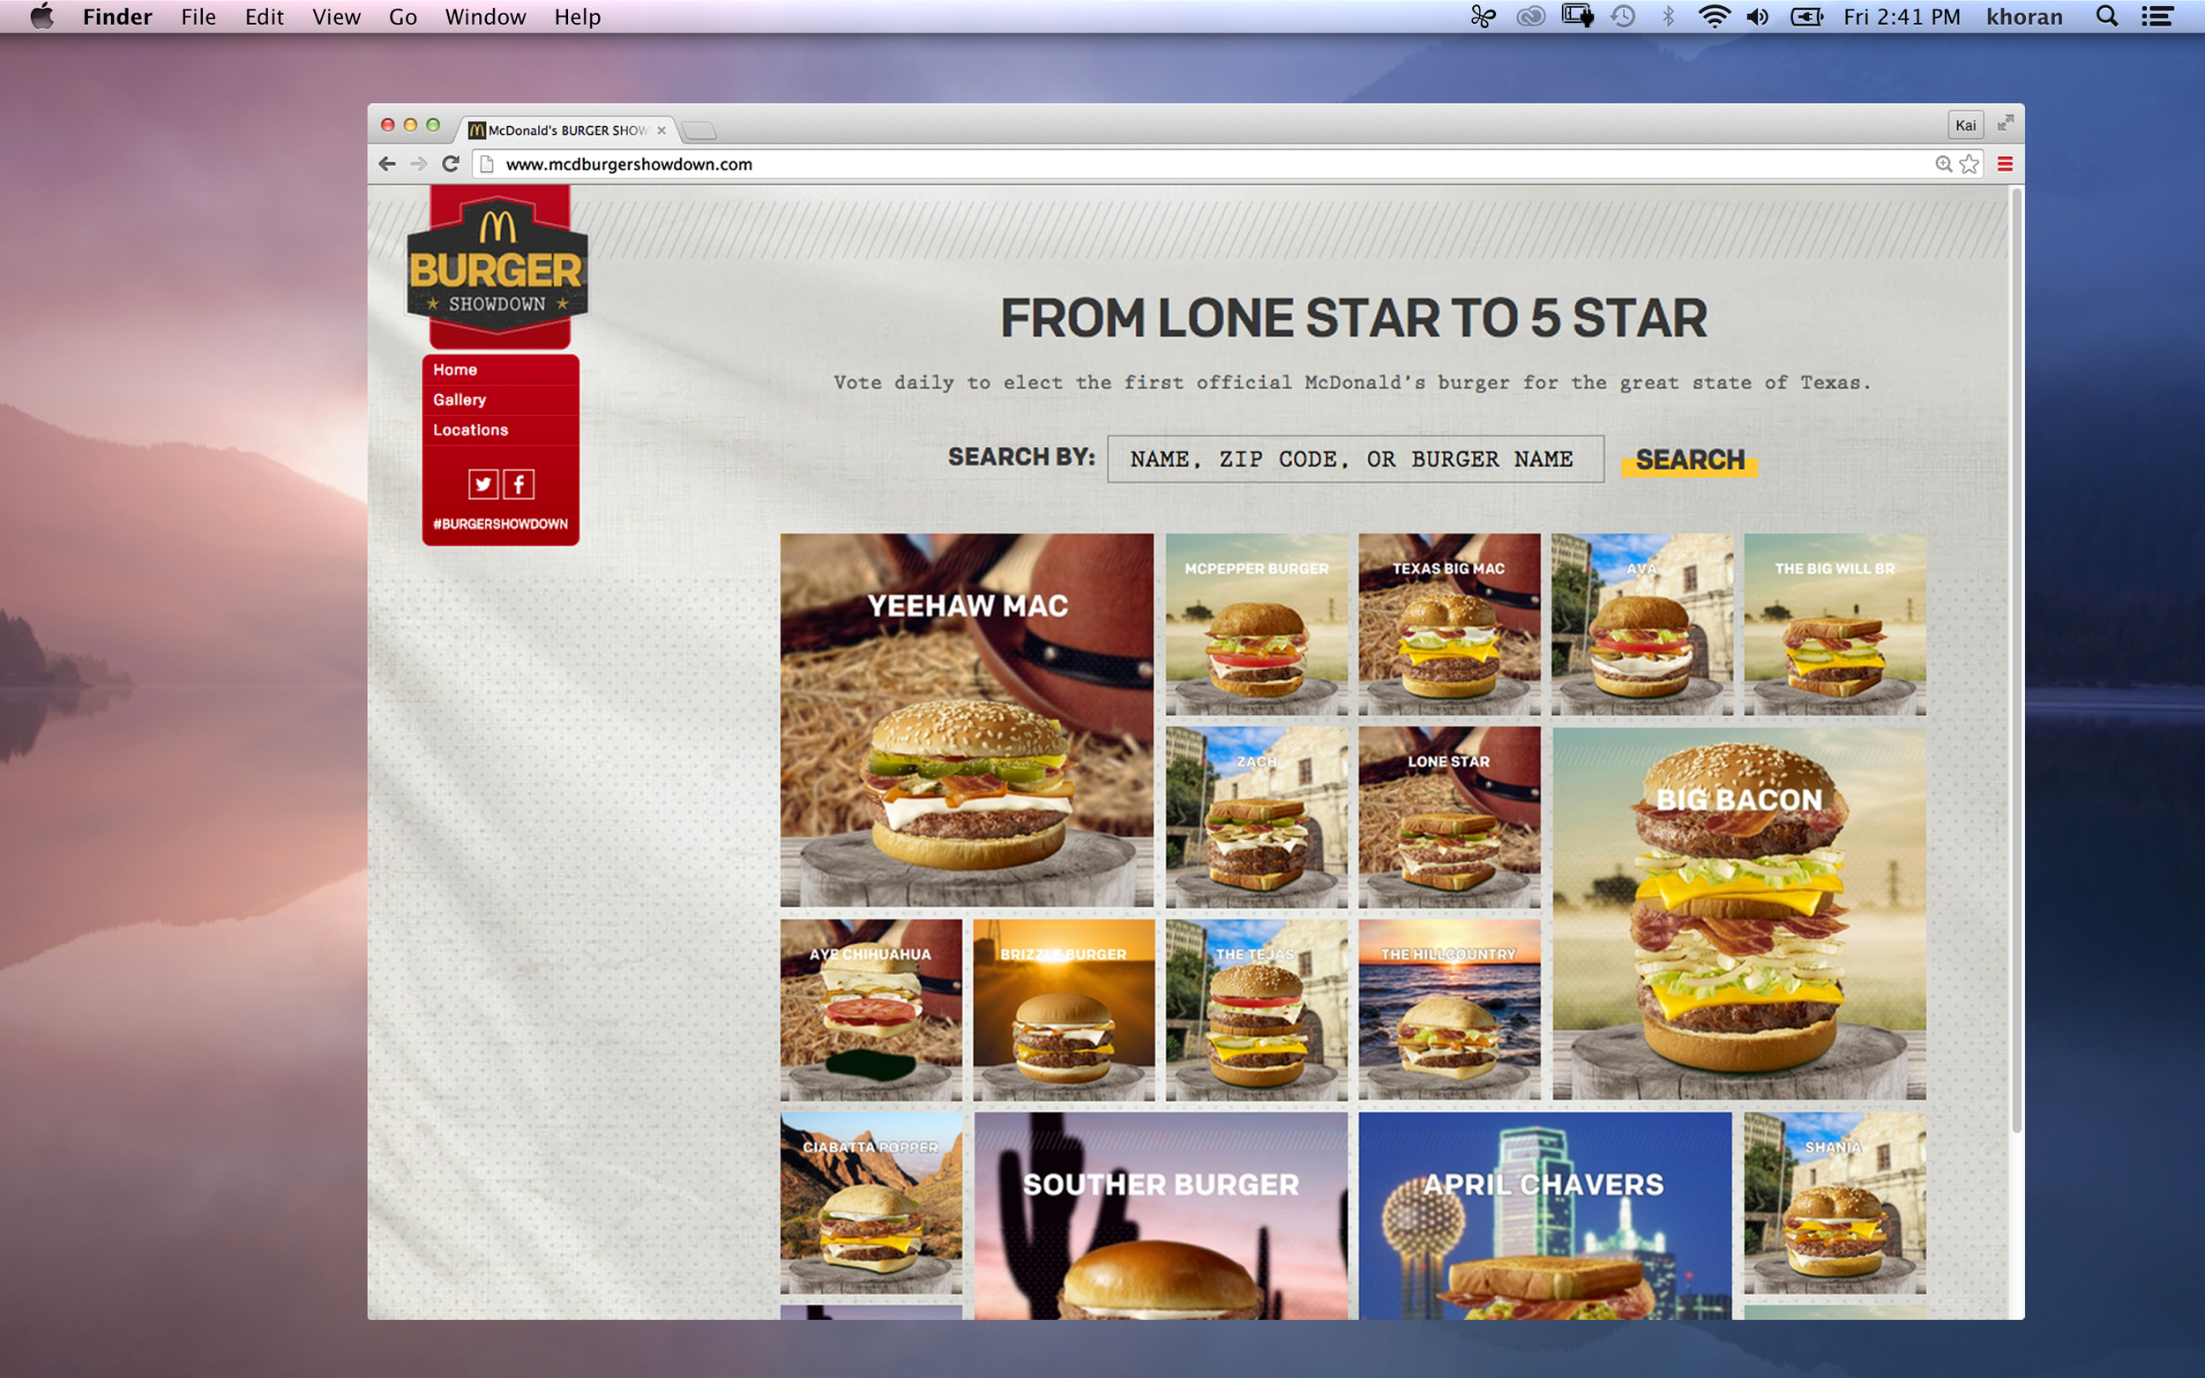The image size is (2205, 1378).
Task: Open the Facebook link in sidebar
Action: point(519,484)
